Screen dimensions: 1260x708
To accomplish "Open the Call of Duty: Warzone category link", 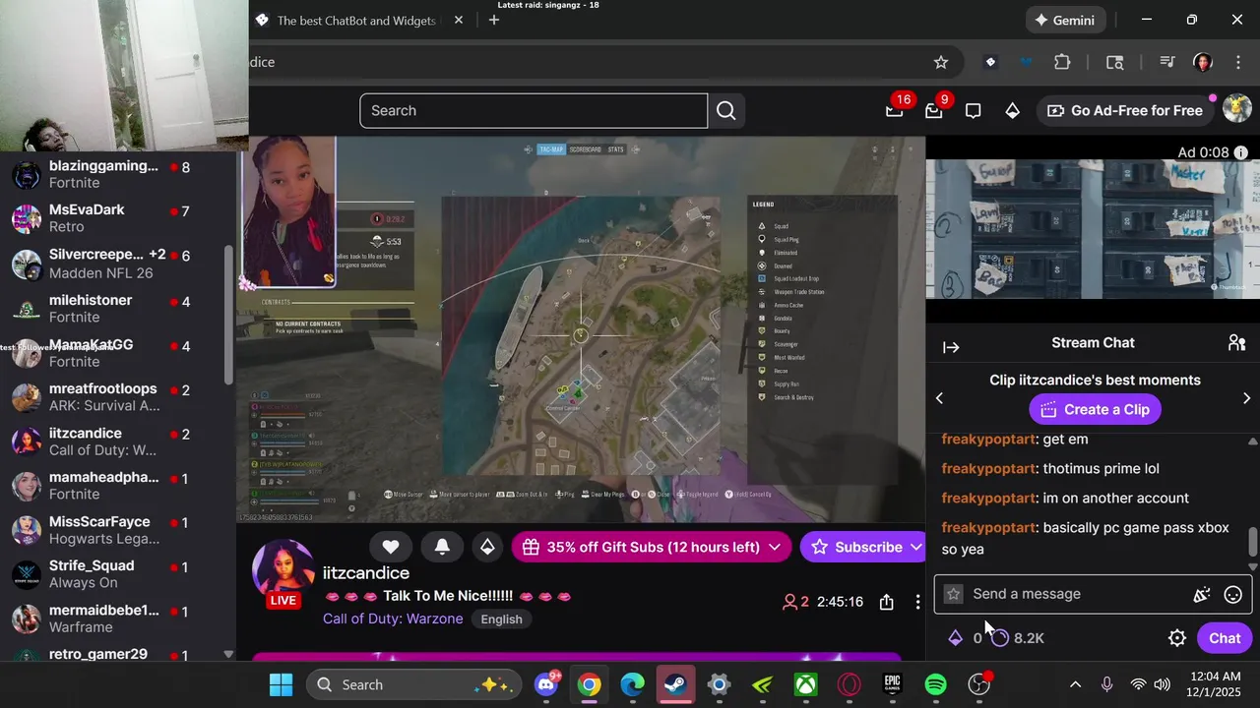I will point(393,619).
